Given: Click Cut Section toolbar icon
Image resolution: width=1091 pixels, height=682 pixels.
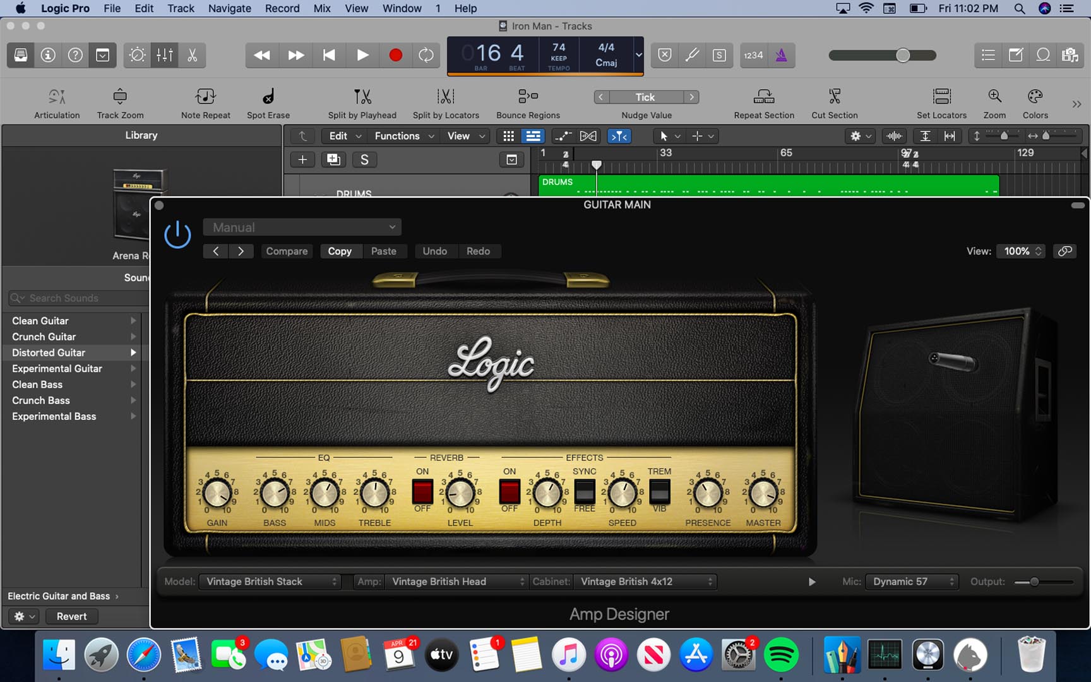Looking at the screenshot, I should [835, 96].
